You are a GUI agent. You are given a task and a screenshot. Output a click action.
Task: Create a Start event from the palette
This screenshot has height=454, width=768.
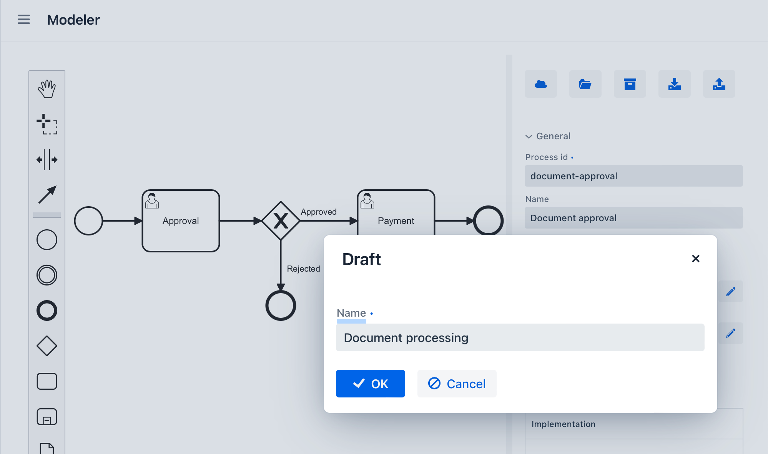[47, 239]
